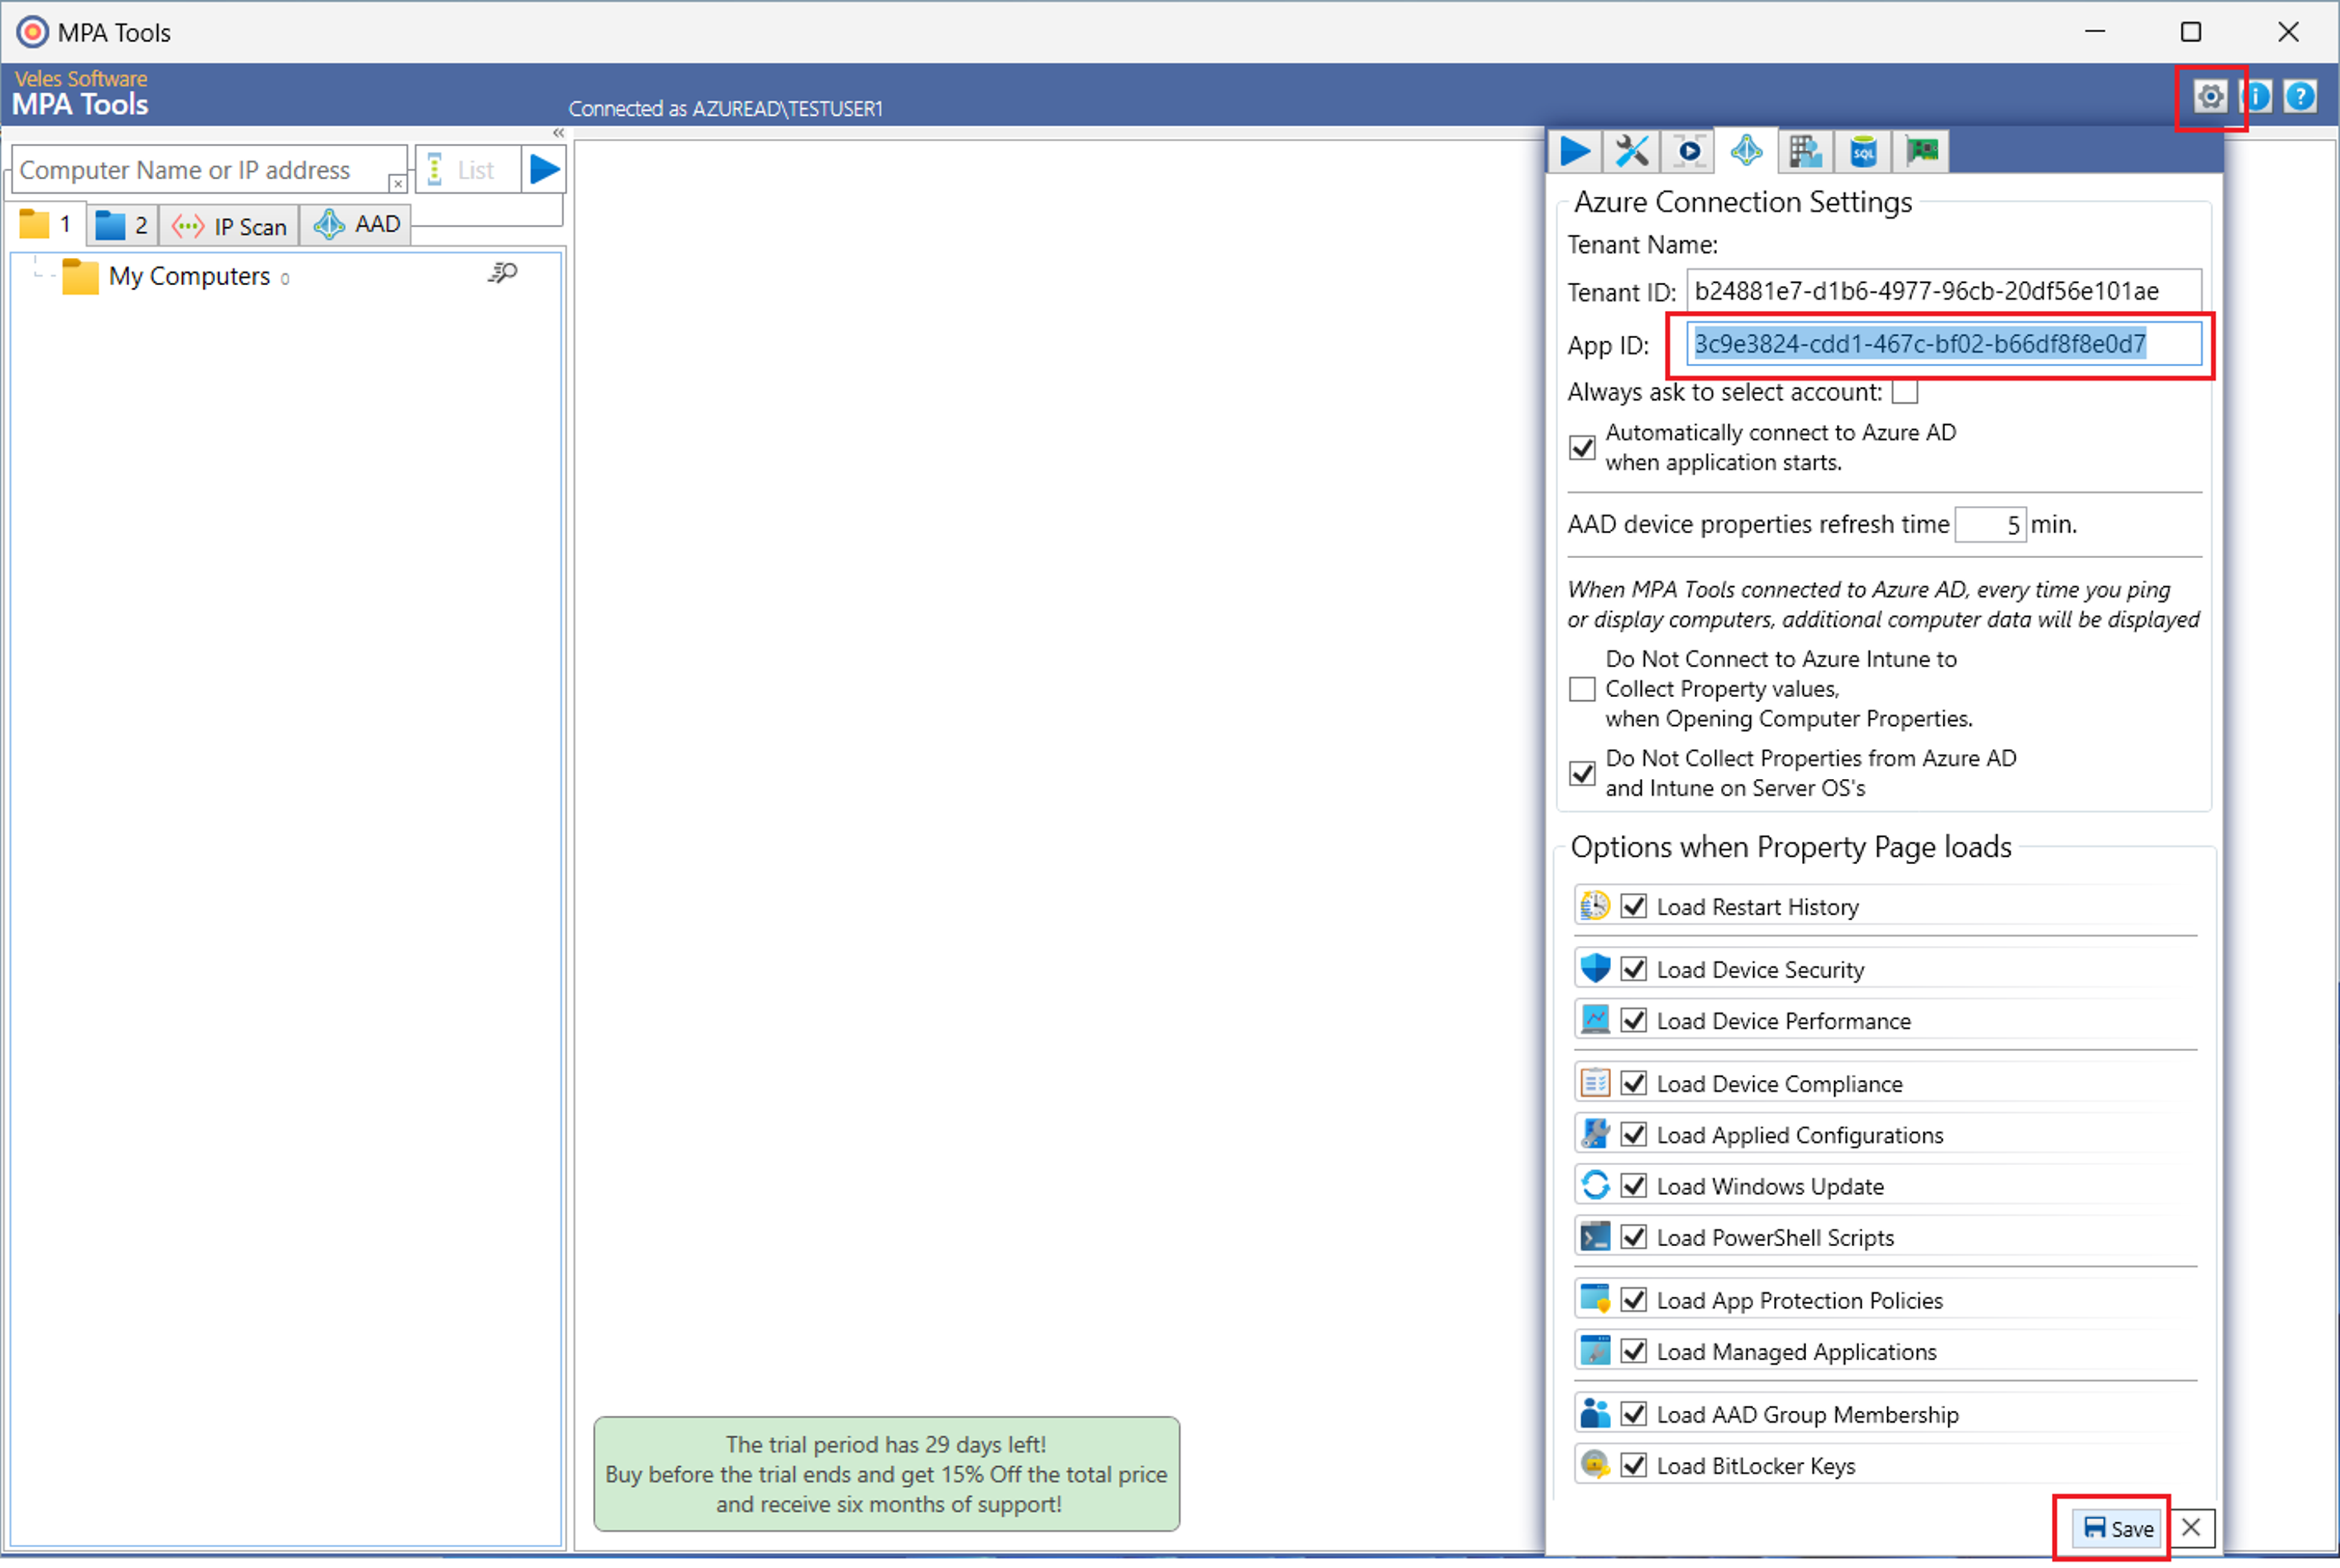Uncheck Load Device Security
2340x1568 pixels.
coord(1634,969)
